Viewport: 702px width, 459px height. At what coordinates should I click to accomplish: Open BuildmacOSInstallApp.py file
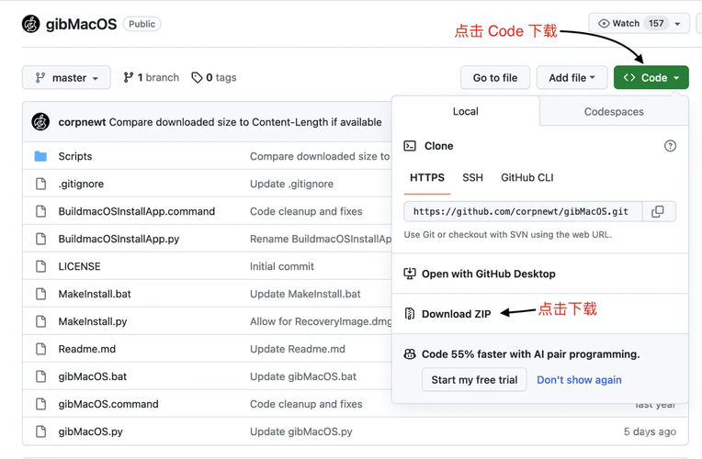[119, 239]
